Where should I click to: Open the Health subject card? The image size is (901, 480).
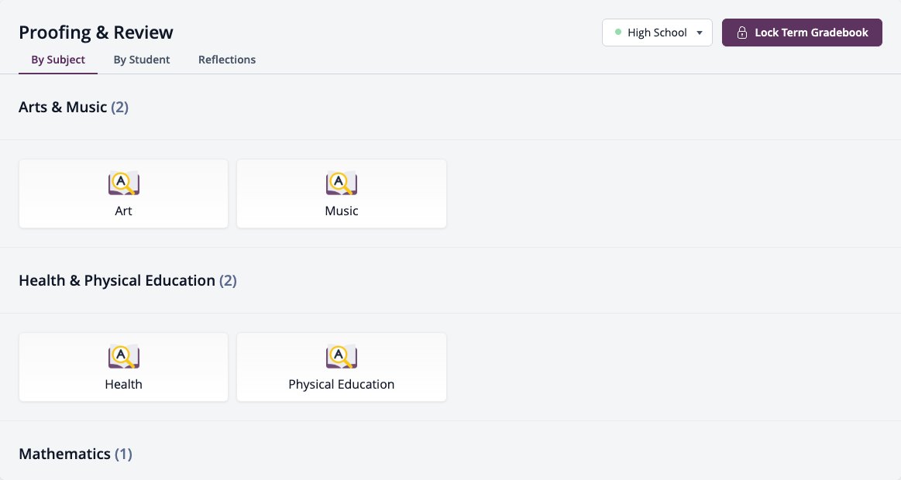[x=123, y=368]
